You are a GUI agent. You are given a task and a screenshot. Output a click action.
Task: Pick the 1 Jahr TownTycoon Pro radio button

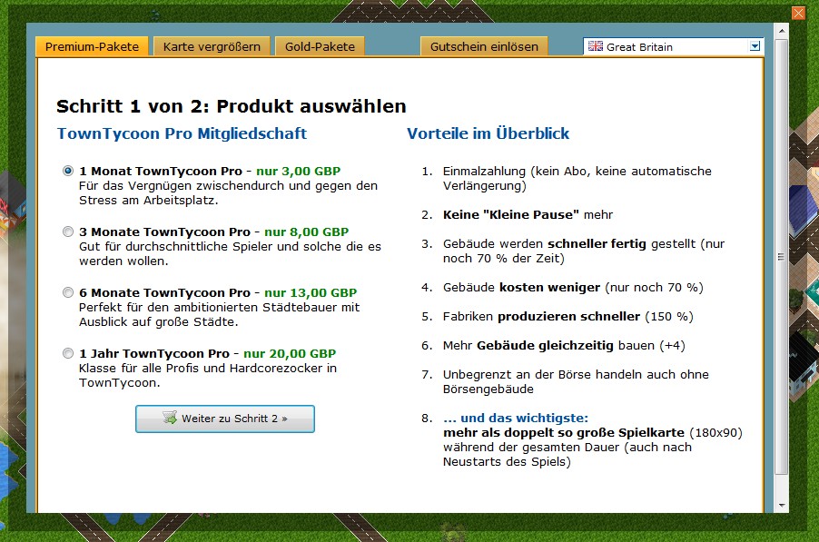pyautogui.click(x=68, y=353)
